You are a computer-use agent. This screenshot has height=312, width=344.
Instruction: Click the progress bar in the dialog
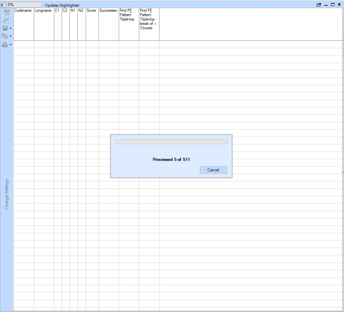[171, 141]
